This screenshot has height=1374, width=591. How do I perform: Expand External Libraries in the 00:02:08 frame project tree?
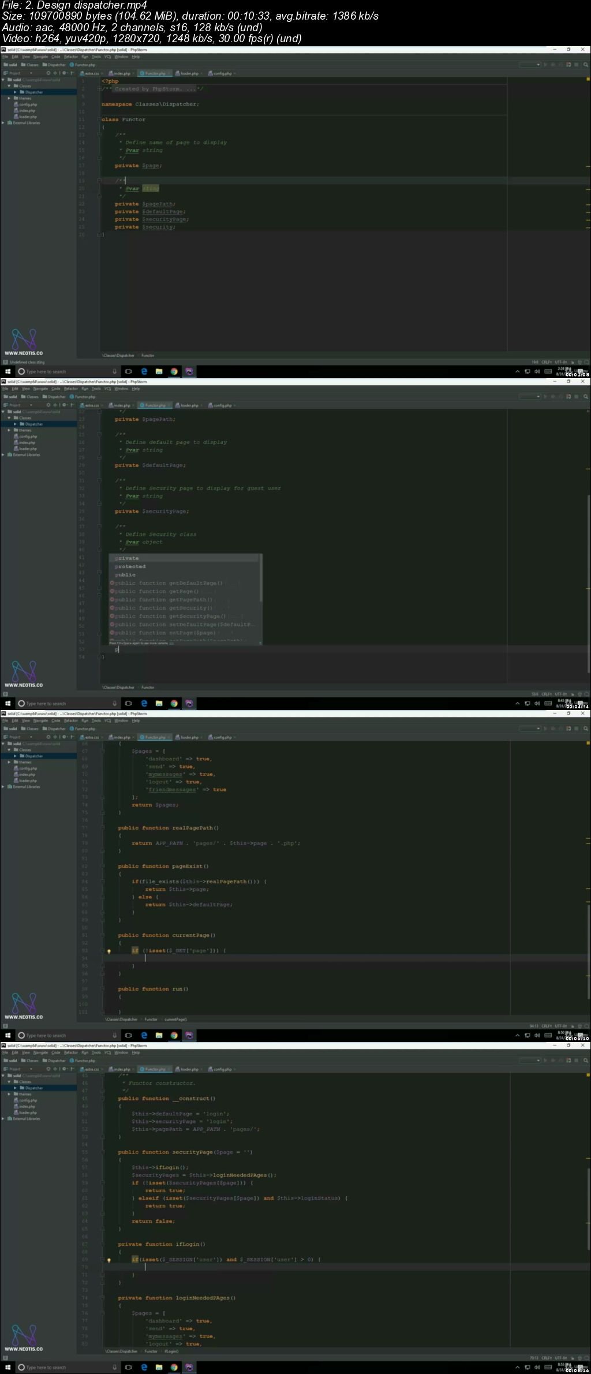click(3, 123)
